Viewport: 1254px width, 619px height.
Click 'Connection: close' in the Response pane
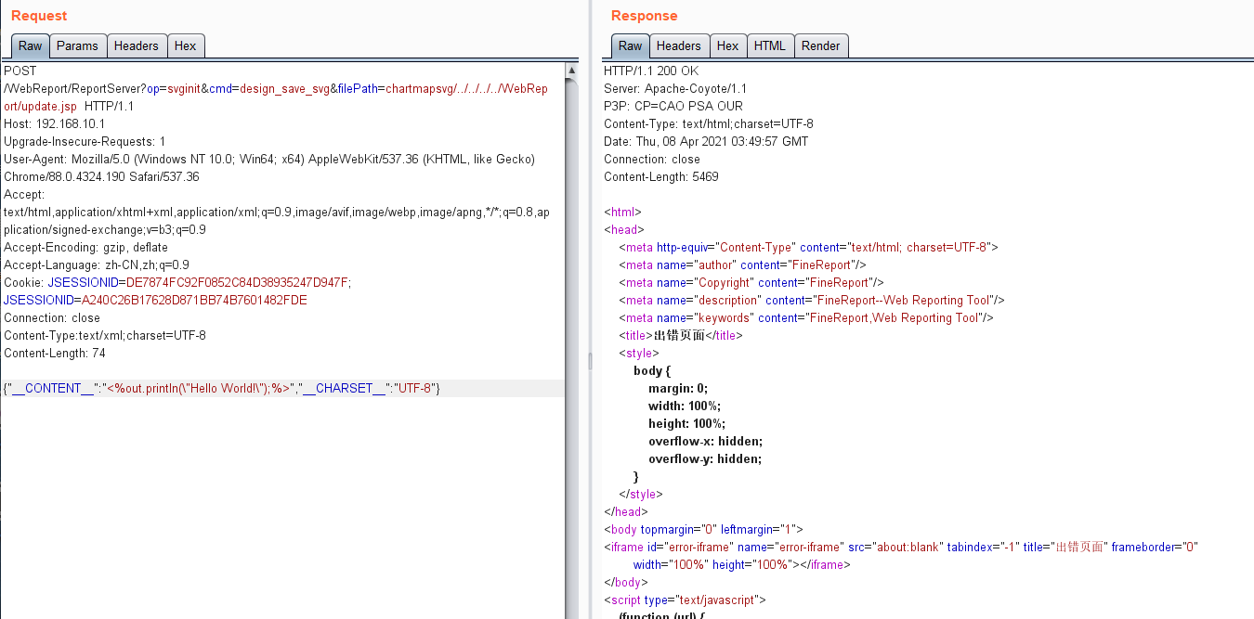tap(652, 159)
